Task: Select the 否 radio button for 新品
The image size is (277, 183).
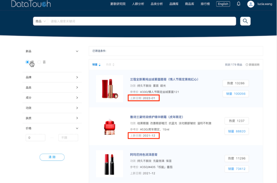Action: [x=39, y=62]
